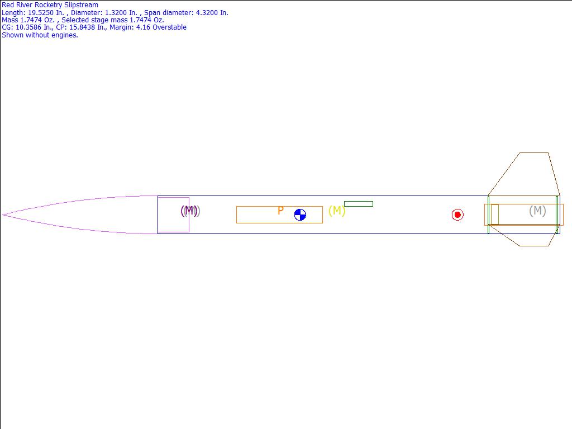Click the CG, CP, Margin stability line
572x429 pixels.
coord(94,27)
